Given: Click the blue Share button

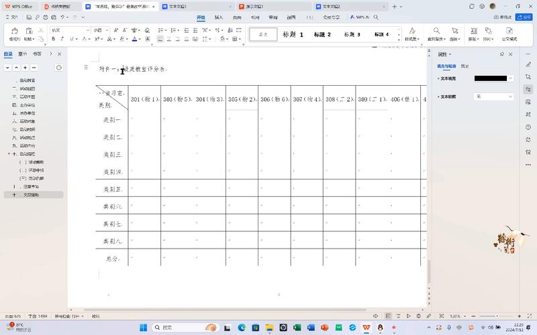Looking at the screenshot, I should pos(524,17).
